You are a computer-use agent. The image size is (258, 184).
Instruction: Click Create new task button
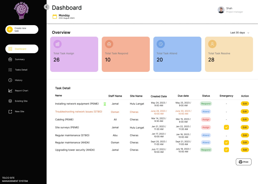[x=22, y=29]
